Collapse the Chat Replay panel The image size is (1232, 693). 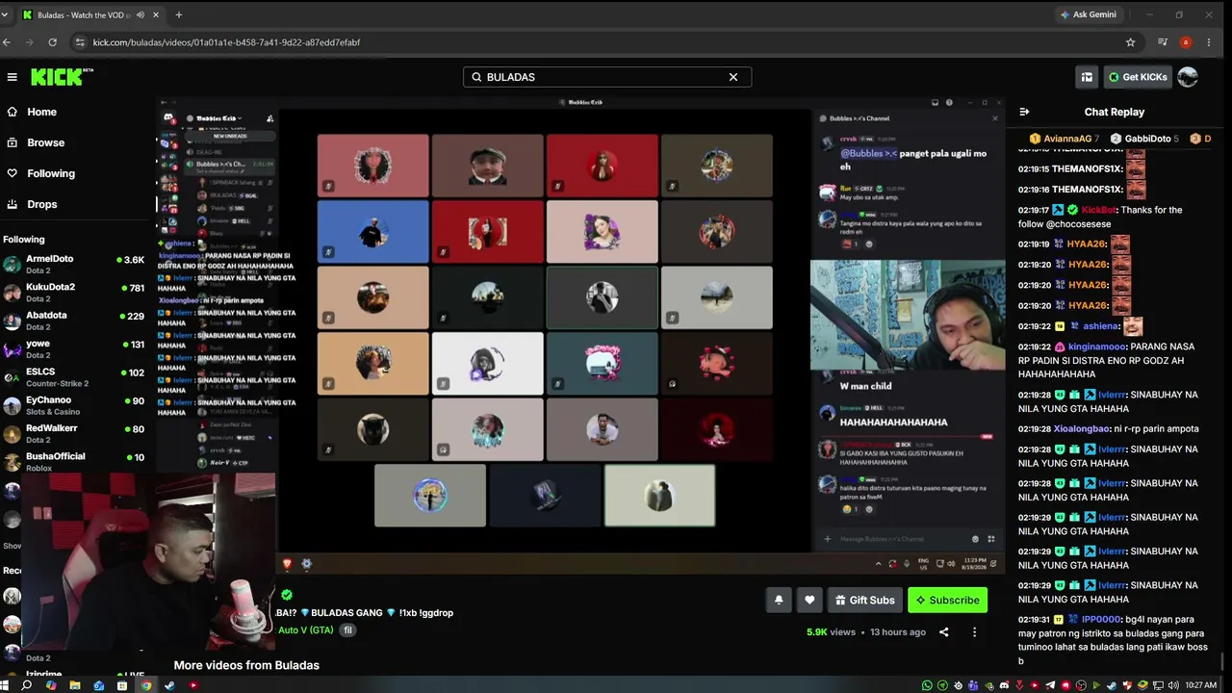click(x=1024, y=112)
